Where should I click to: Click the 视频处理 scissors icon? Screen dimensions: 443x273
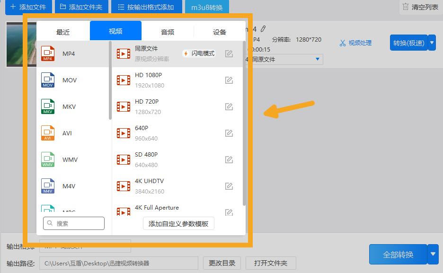[x=342, y=43]
